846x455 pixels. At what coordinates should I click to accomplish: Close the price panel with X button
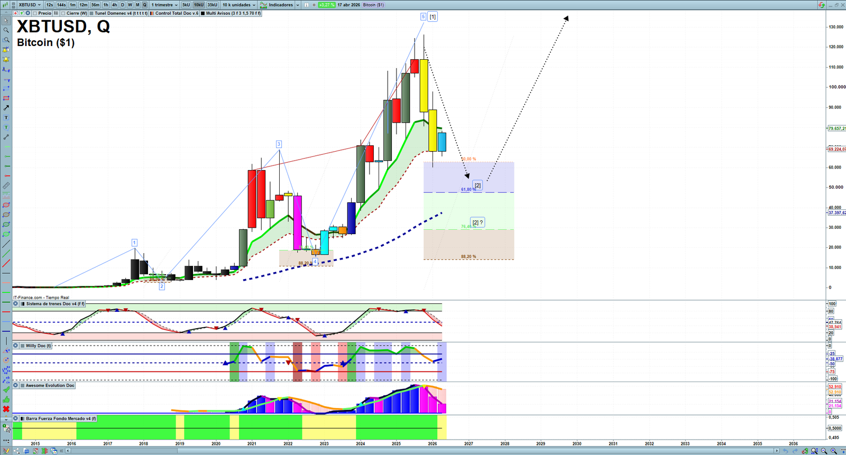click(x=28, y=13)
